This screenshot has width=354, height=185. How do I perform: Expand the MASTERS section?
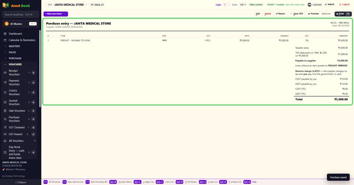[14, 46]
